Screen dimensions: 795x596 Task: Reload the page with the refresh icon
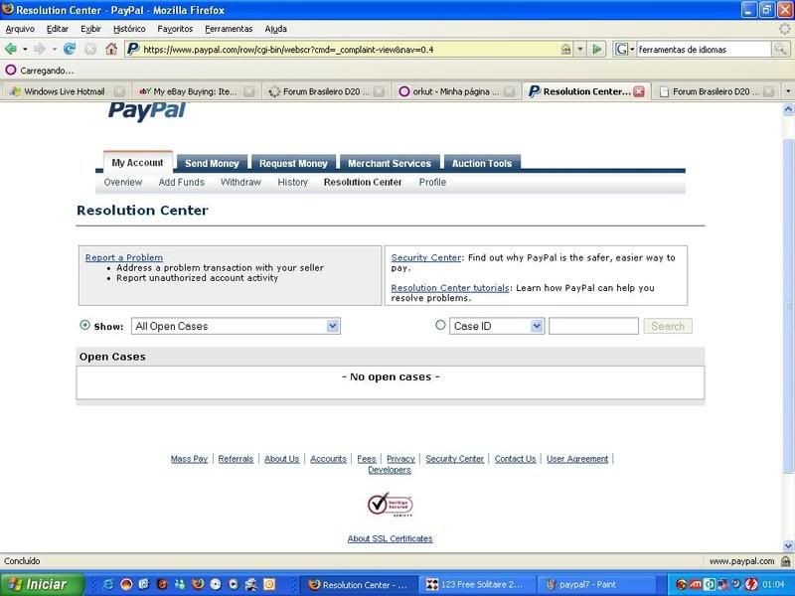coord(70,49)
